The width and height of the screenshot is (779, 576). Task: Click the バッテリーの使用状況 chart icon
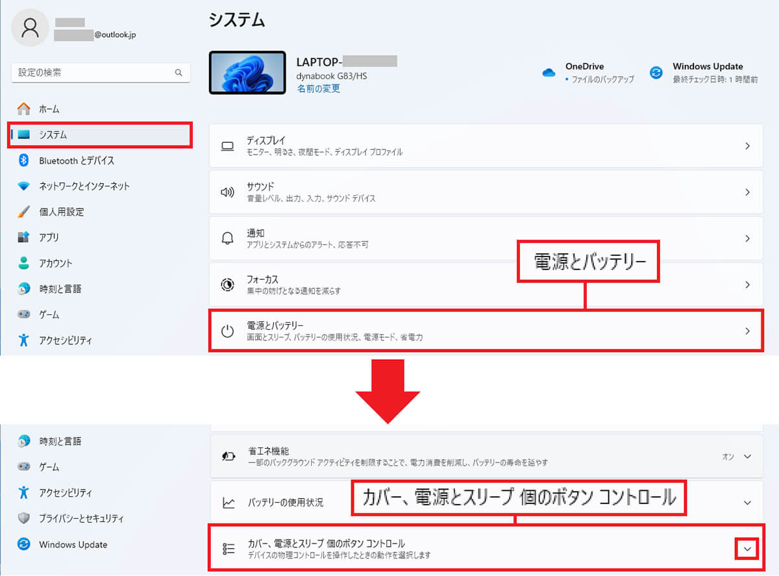[x=228, y=503]
